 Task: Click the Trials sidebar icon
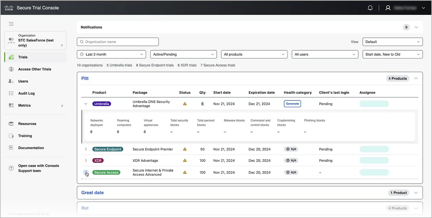[x=11, y=57]
